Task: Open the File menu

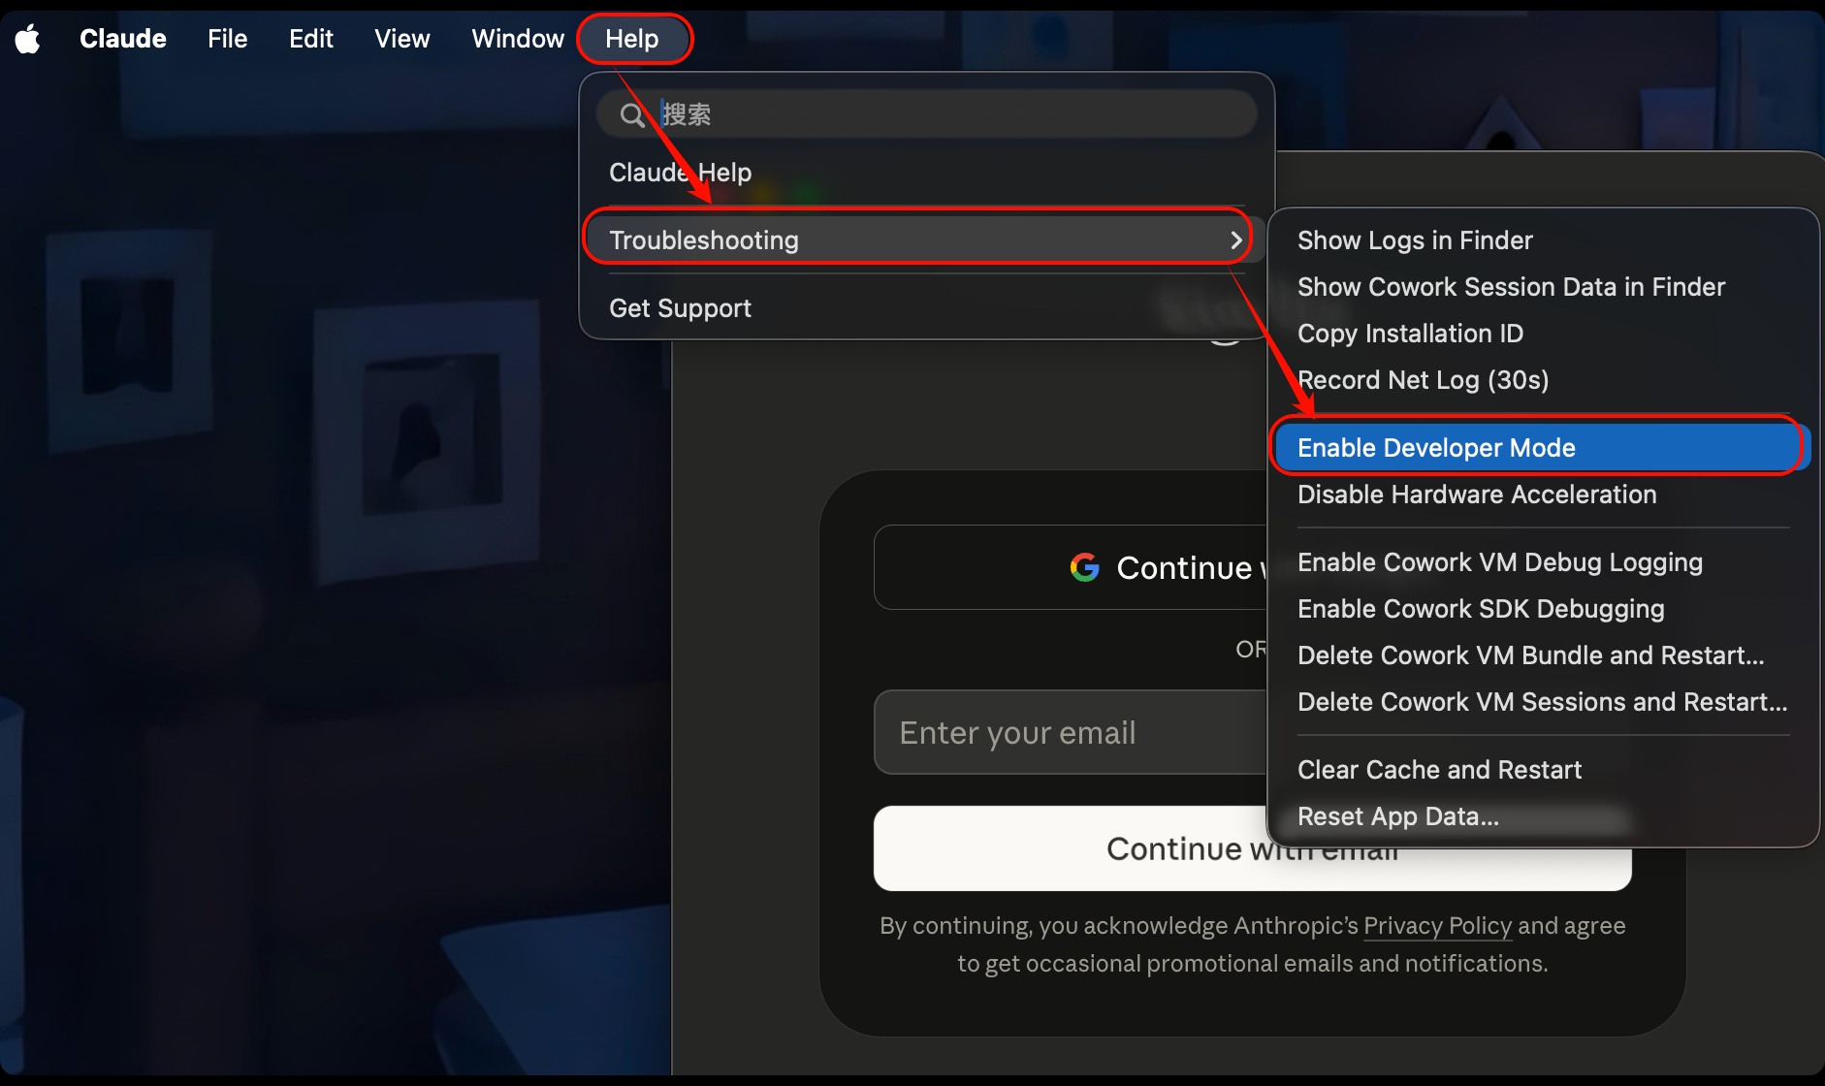Action: 228,39
